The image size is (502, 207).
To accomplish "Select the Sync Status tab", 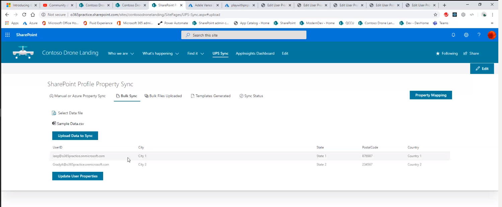I will click(x=251, y=96).
